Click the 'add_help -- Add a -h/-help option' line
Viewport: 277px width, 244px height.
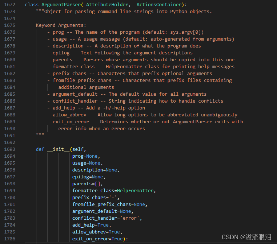[96, 108]
